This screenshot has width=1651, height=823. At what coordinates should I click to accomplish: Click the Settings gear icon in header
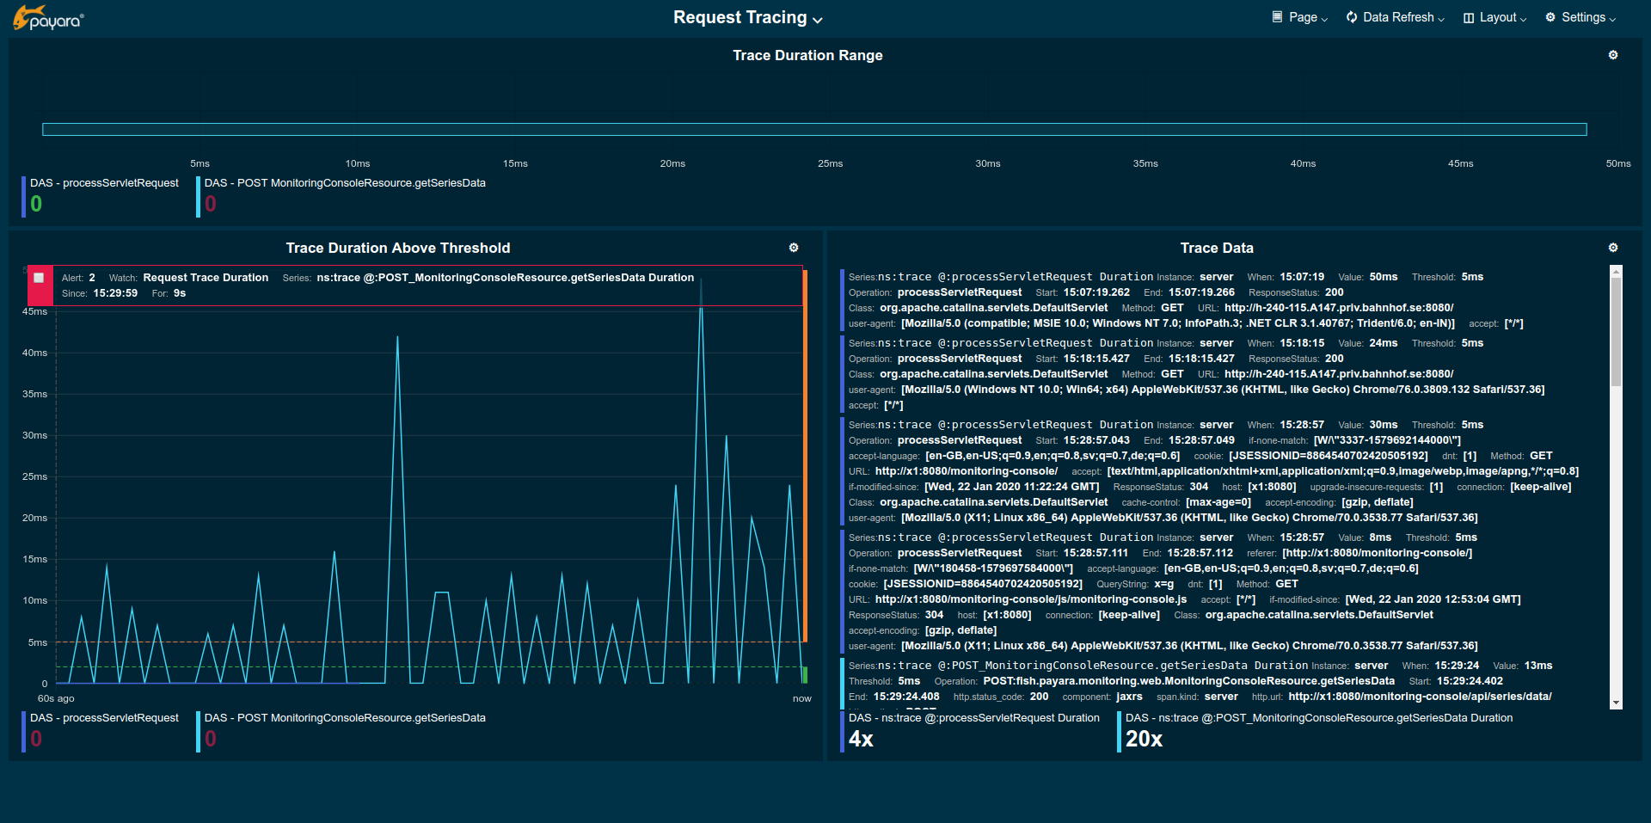tap(1550, 17)
